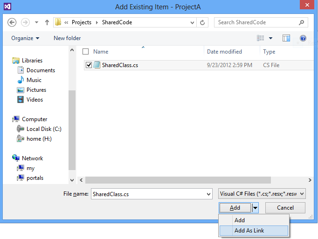The width and height of the screenshot is (318, 239).
Task: Cancel the Add Existing Item dialog
Action: (285, 208)
